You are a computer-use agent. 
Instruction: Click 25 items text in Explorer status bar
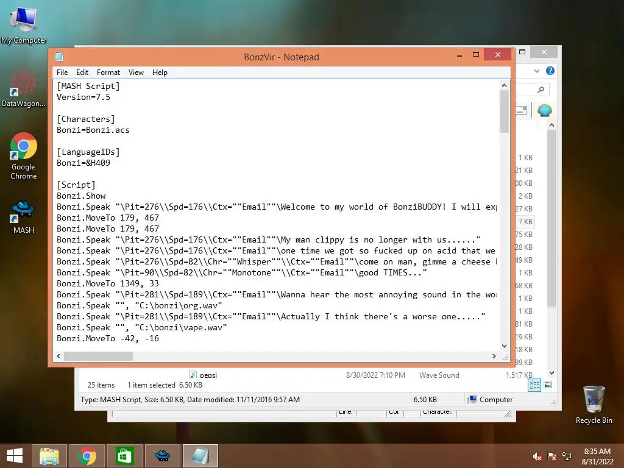point(101,385)
